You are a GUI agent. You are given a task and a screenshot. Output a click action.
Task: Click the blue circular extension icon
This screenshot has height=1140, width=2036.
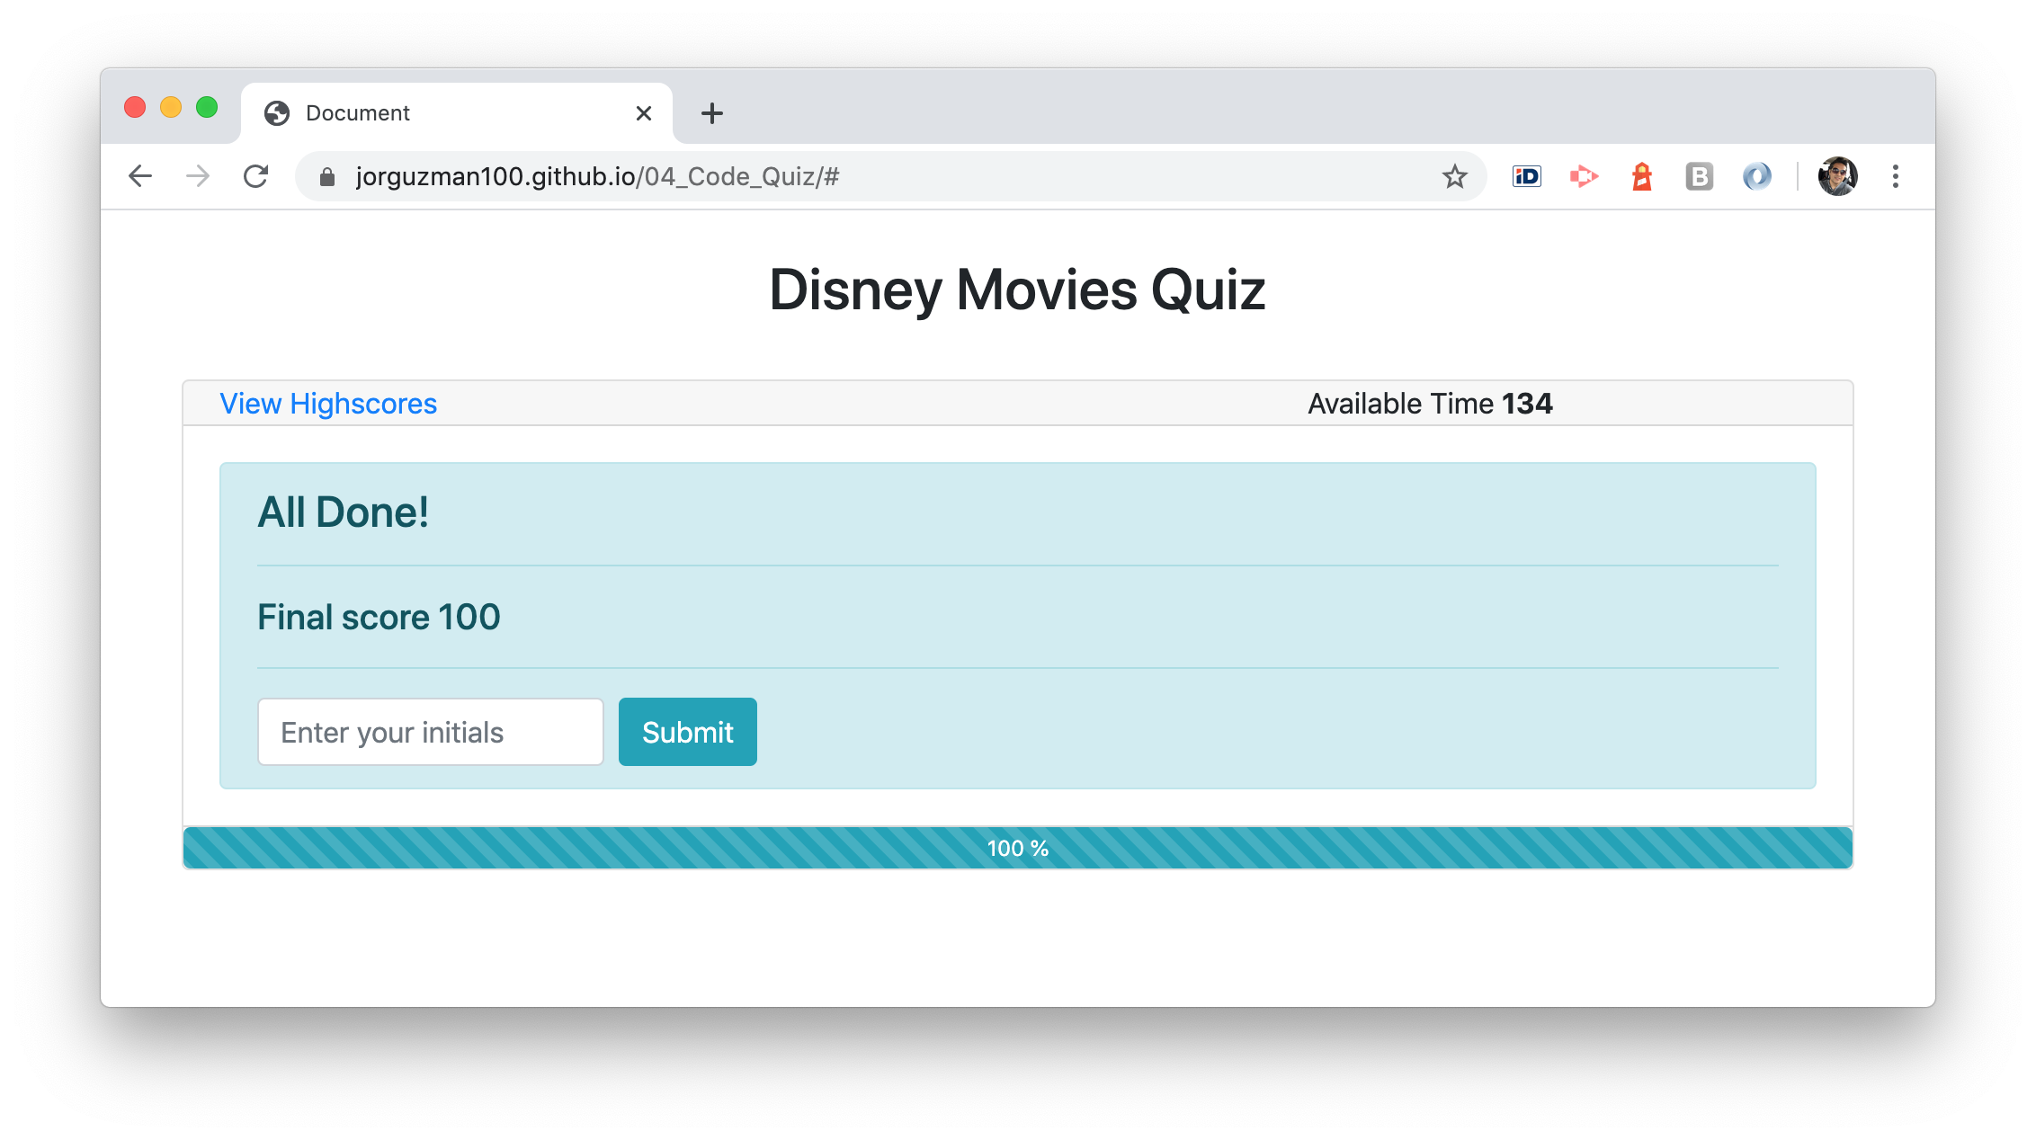[x=1756, y=176]
